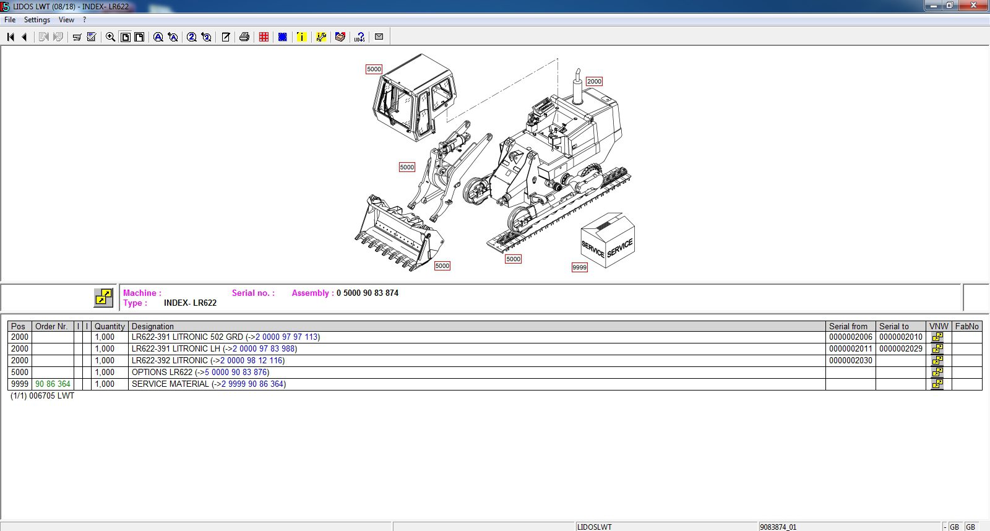990x531 pixels.
Task: Click the Designation column header
Action: (x=477, y=326)
